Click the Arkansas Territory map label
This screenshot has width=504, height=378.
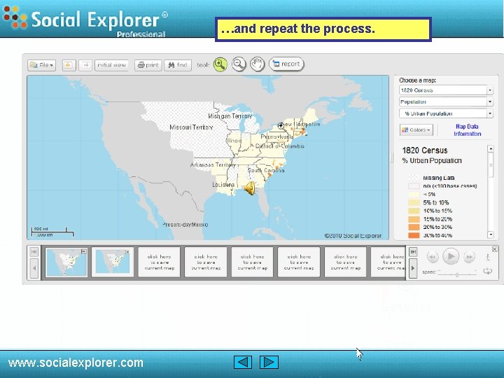[213, 165]
